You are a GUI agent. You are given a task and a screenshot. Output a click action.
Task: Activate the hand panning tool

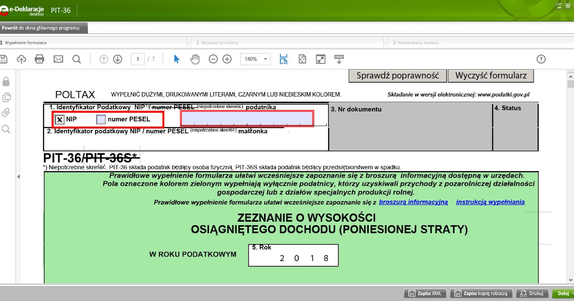tap(195, 59)
